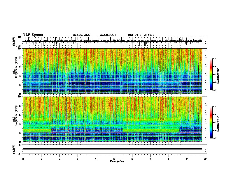Click time-axis tick label "9"
231x178 pixels.
tap(187, 159)
